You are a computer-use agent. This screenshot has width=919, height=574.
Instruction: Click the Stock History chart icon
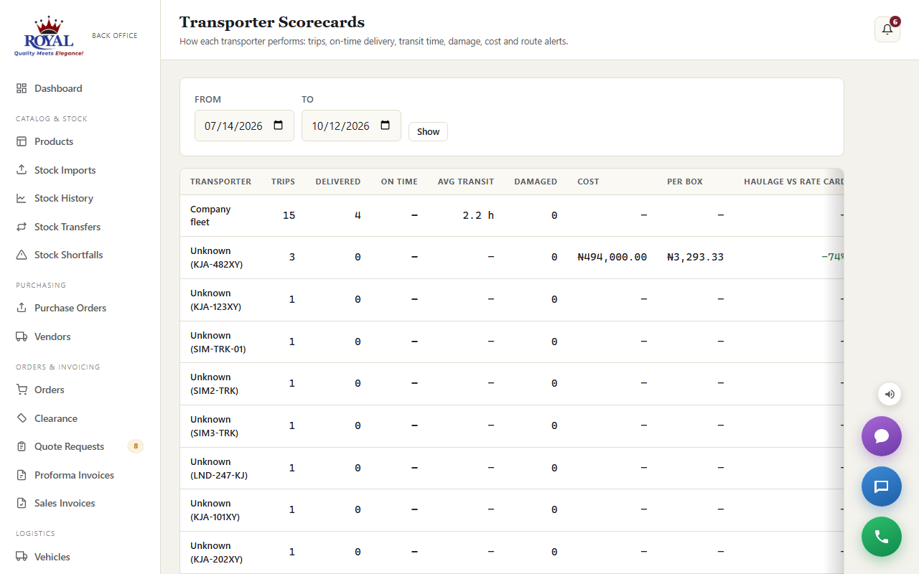pyautogui.click(x=22, y=198)
